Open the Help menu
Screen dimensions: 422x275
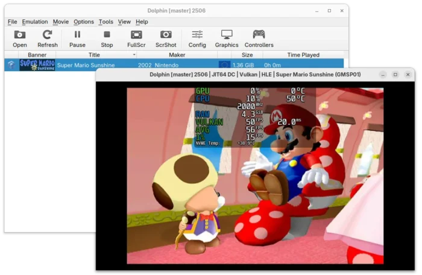tap(142, 22)
